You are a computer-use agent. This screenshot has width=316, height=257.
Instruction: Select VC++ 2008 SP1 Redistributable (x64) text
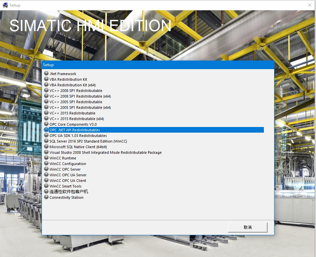80,97
